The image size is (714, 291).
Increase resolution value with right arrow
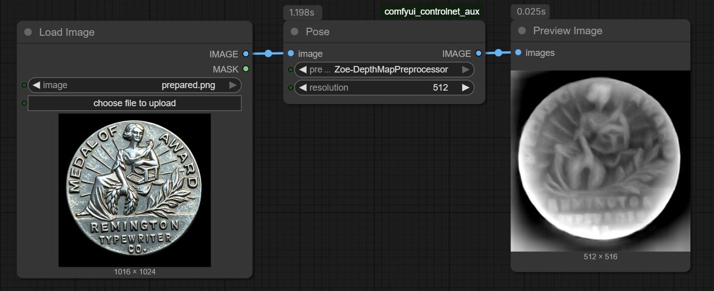tap(466, 88)
